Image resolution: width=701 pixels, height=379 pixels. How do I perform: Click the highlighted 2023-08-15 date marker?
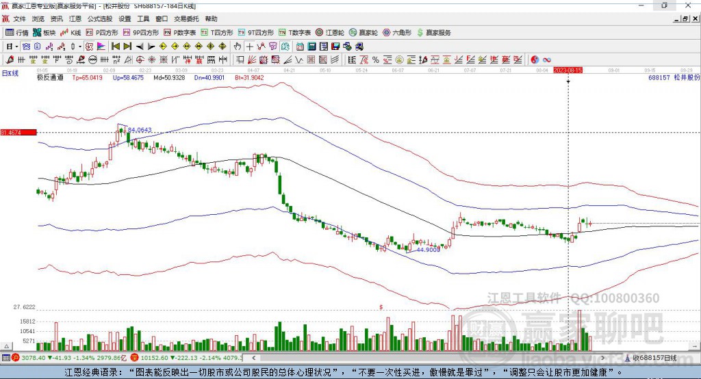568,70
